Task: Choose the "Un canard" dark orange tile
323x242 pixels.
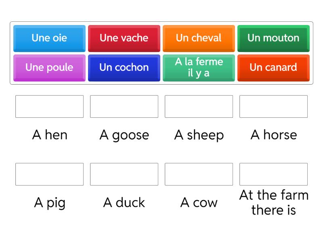Action: pyautogui.click(x=273, y=68)
